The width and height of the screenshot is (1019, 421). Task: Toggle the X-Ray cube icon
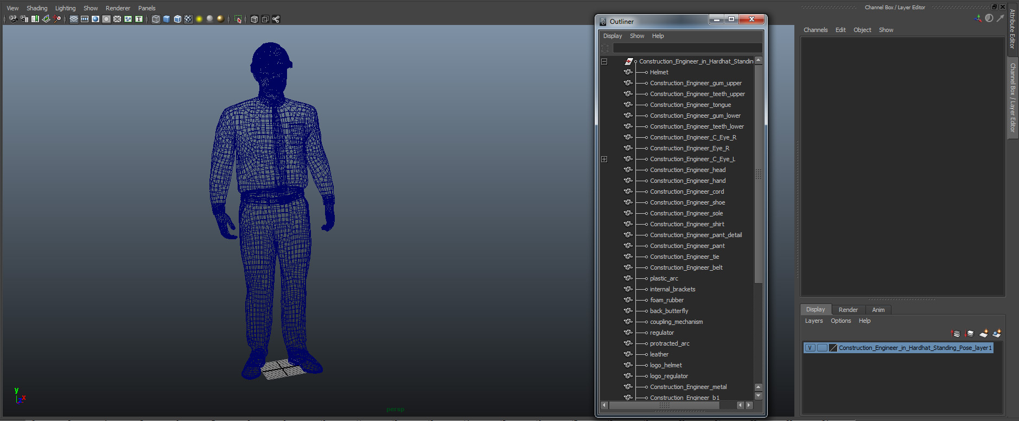click(x=254, y=19)
